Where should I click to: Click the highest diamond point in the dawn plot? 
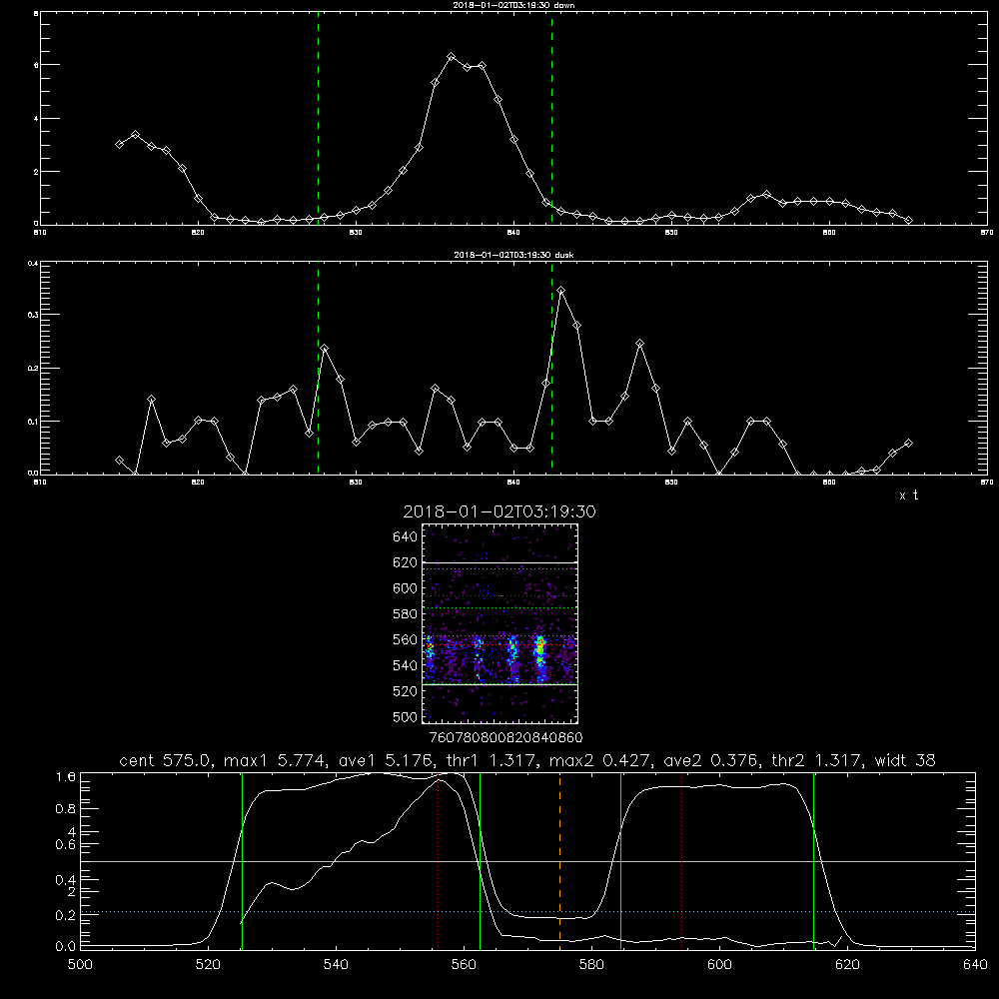(x=452, y=57)
